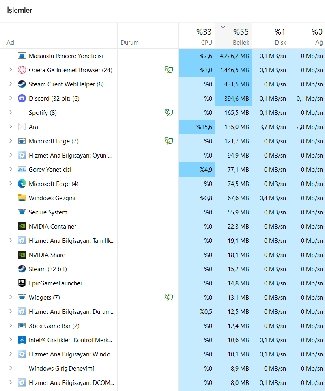Click the EpicGamesLauncher icon
The height and width of the screenshot is (391, 325).
(22, 283)
